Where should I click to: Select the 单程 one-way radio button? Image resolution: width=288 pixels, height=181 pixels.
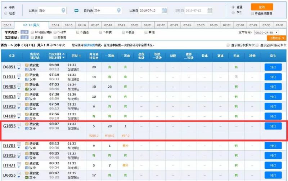5,8
